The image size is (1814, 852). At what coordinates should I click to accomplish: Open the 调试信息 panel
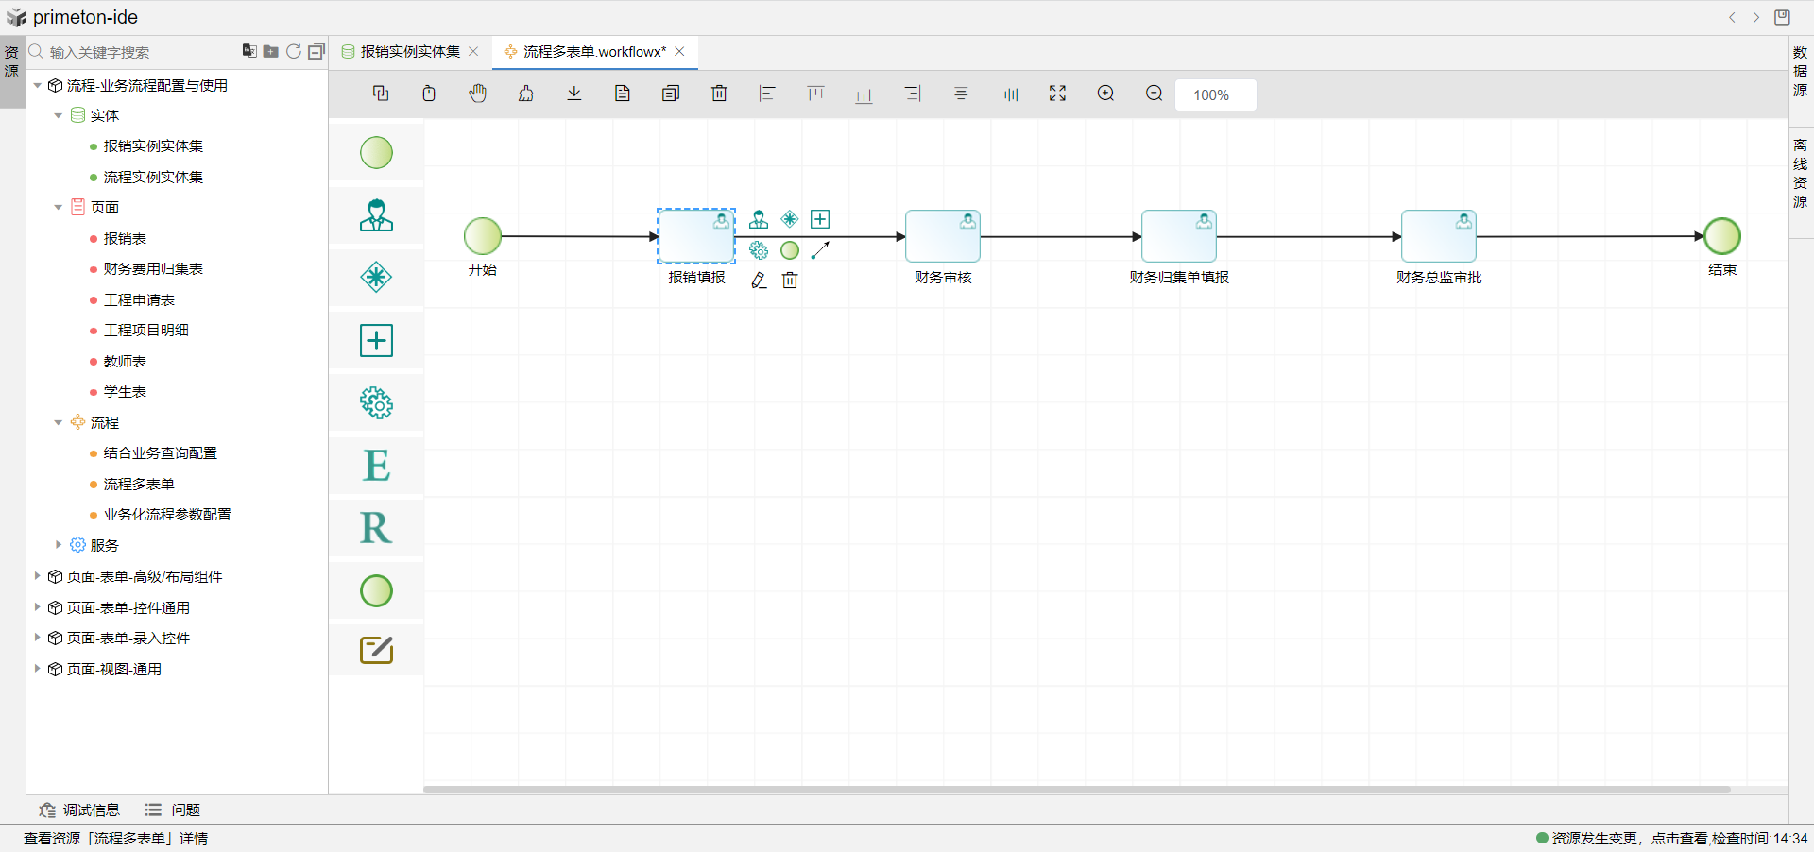pos(80,809)
